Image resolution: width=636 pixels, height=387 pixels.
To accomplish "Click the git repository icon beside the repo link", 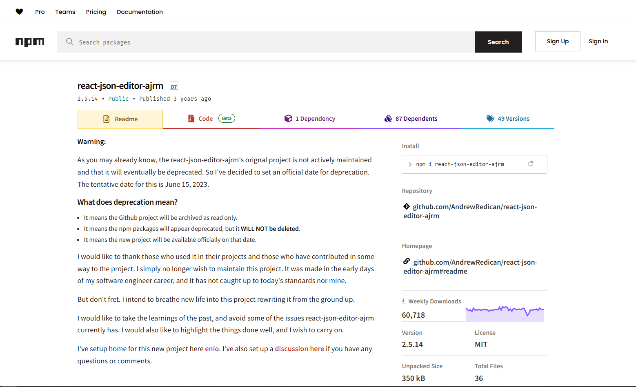I will [x=407, y=206].
